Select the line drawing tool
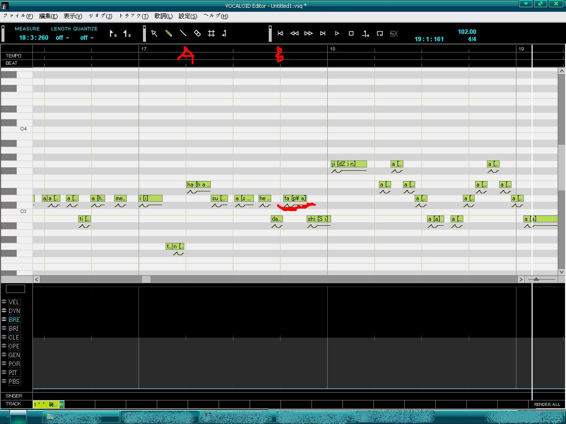 [x=183, y=33]
